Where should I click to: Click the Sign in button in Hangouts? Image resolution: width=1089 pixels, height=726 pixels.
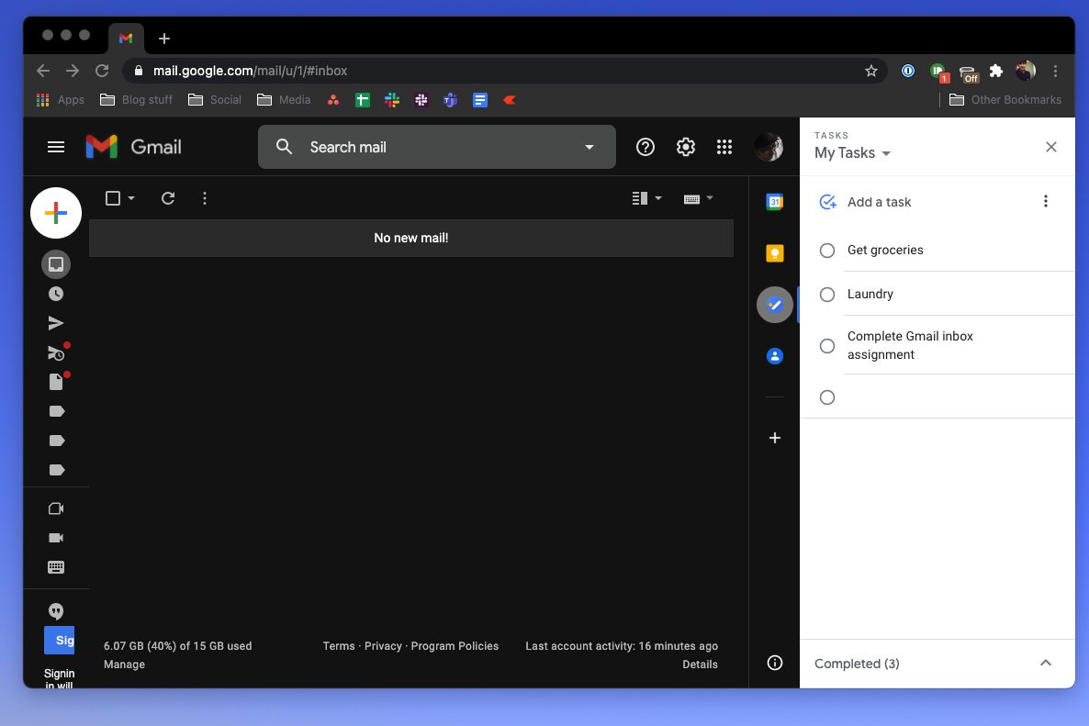(x=60, y=640)
